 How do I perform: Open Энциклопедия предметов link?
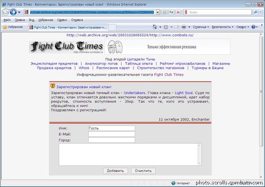tap(54, 64)
